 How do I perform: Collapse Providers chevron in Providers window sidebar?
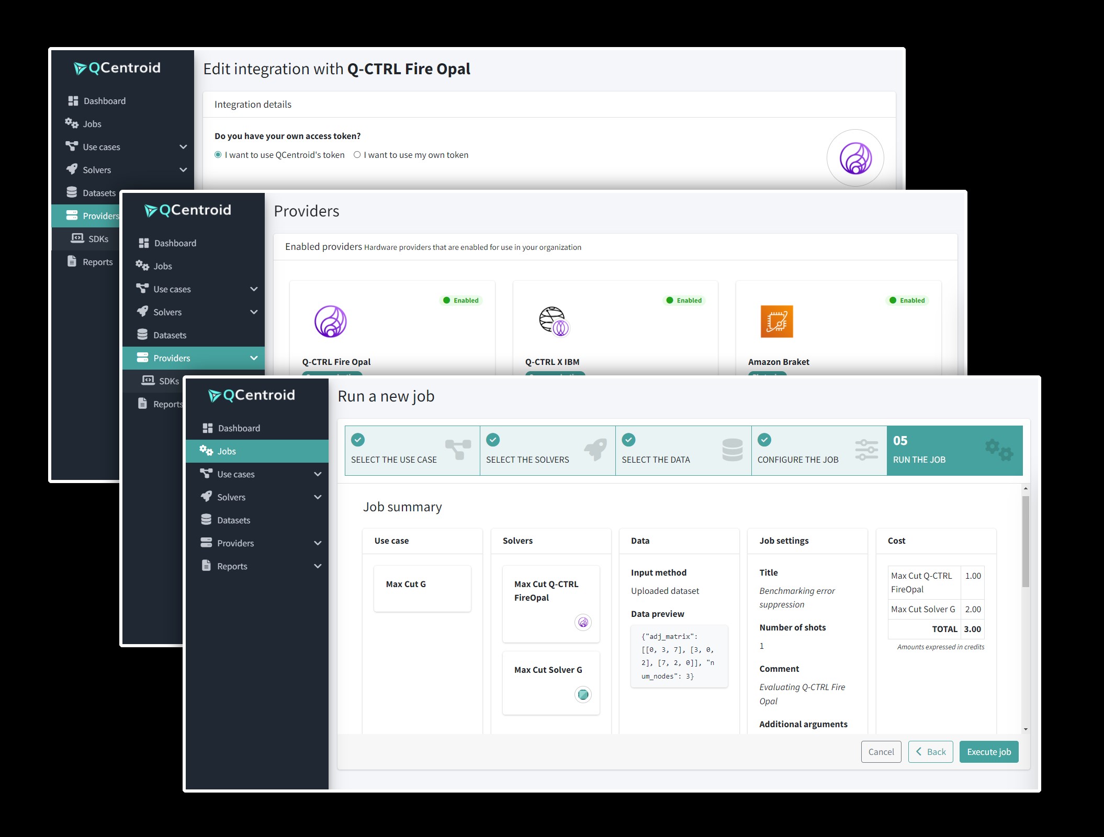click(x=254, y=358)
